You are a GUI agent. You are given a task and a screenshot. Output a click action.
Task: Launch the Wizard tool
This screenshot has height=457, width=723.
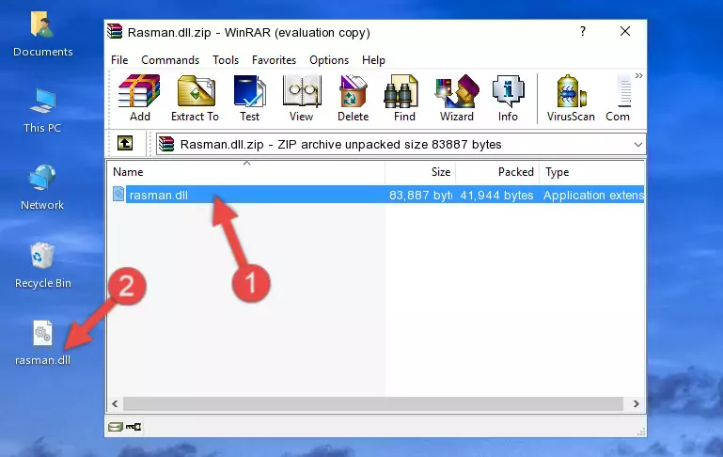pyautogui.click(x=457, y=98)
